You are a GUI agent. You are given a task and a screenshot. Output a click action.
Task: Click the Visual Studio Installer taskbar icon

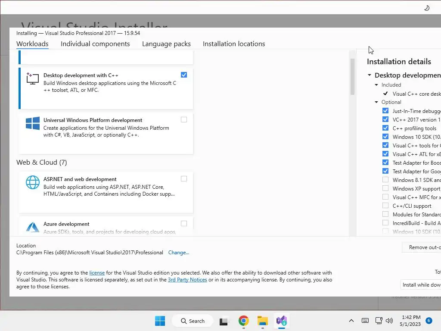click(x=282, y=321)
